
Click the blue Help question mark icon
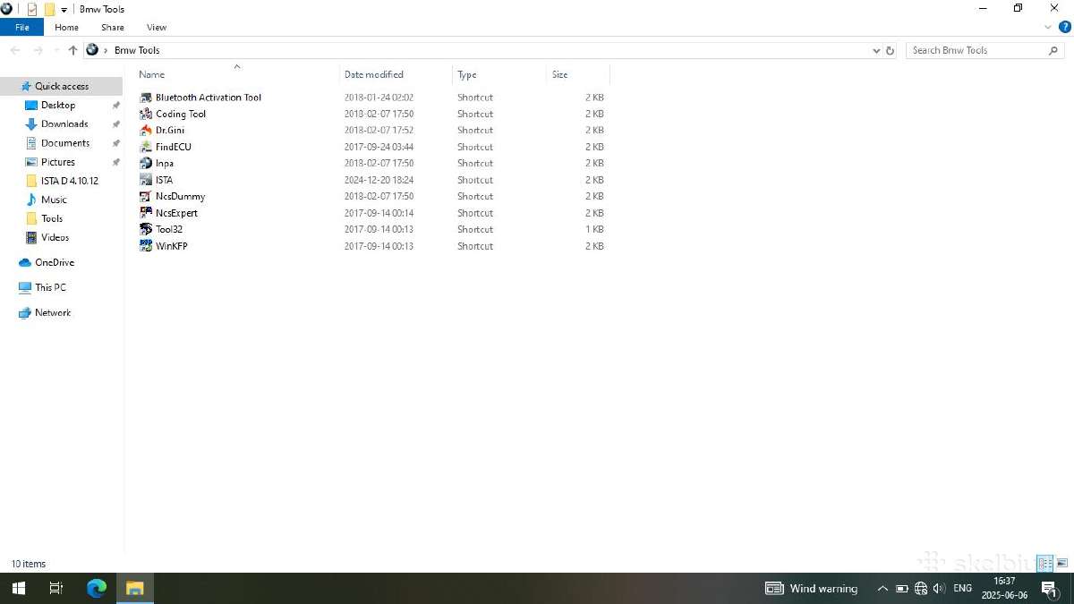click(x=1065, y=27)
